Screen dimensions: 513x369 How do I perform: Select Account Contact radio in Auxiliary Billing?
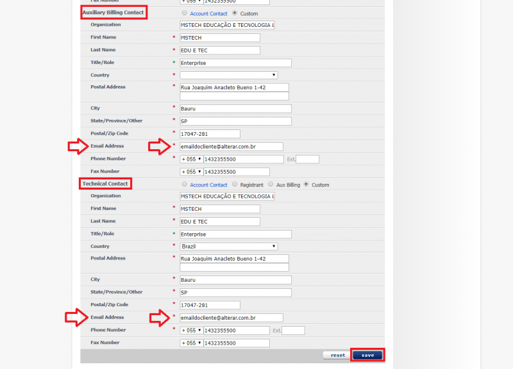(185, 13)
